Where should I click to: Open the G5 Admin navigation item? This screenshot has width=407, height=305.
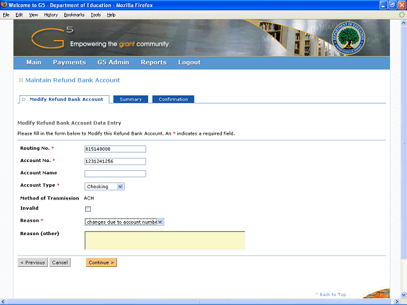tap(113, 62)
